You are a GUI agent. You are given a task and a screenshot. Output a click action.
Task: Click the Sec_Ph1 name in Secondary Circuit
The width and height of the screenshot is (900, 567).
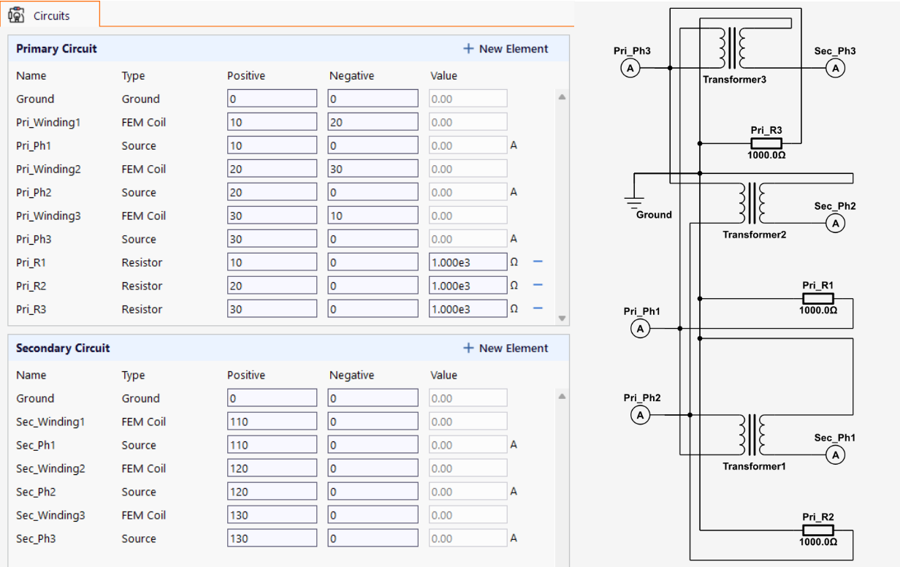tap(35, 445)
